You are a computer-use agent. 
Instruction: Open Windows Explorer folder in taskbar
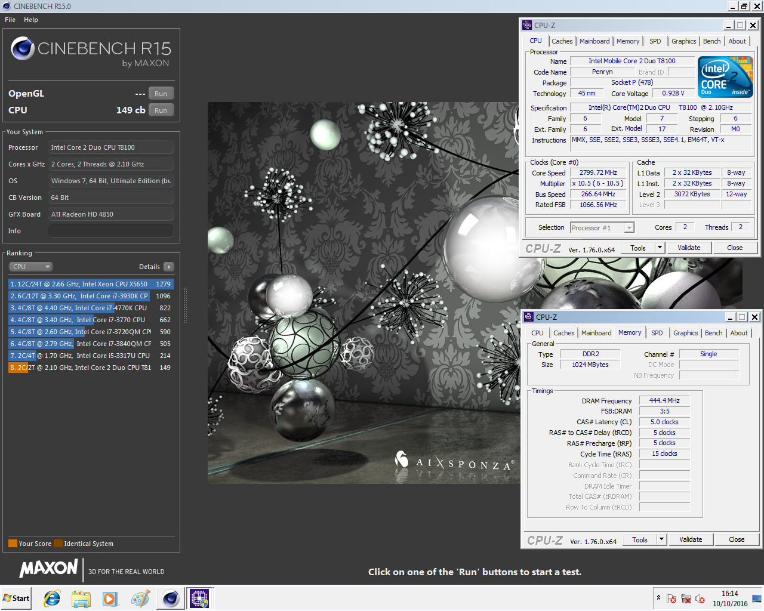point(81,598)
